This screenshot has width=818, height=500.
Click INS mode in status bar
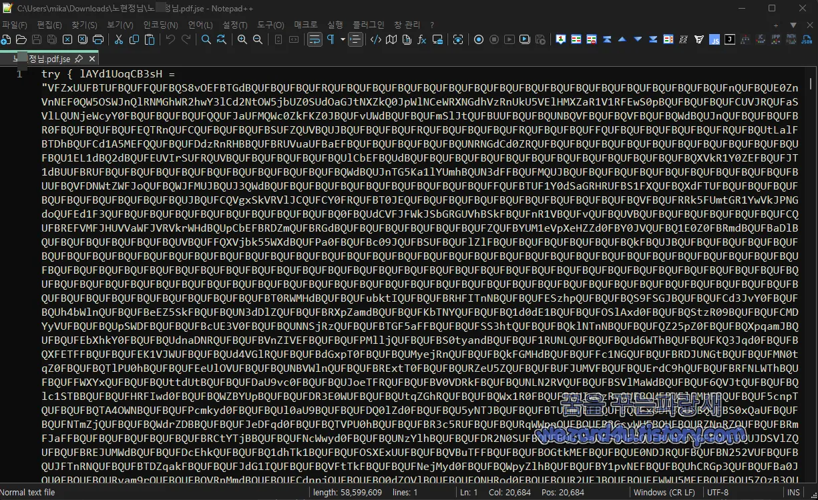(x=793, y=492)
